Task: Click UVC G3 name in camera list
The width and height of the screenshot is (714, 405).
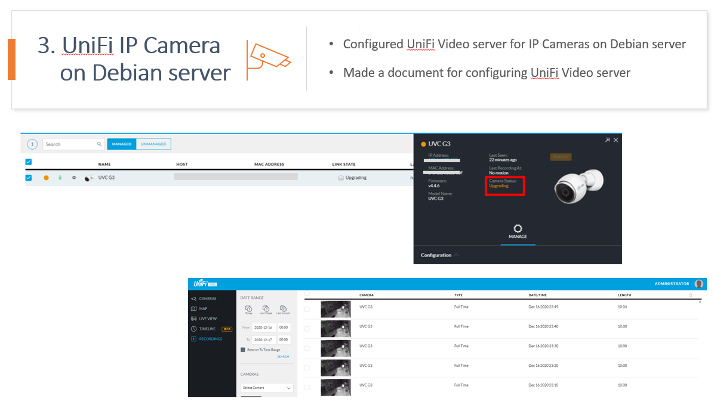Action: (106, 178)
